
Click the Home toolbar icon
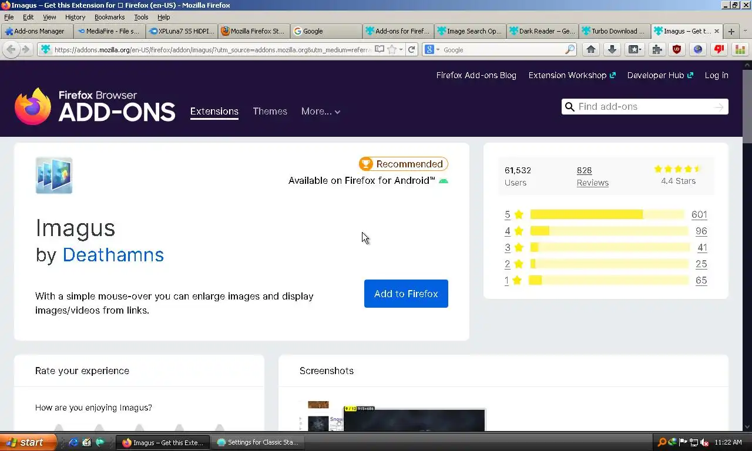591,50
